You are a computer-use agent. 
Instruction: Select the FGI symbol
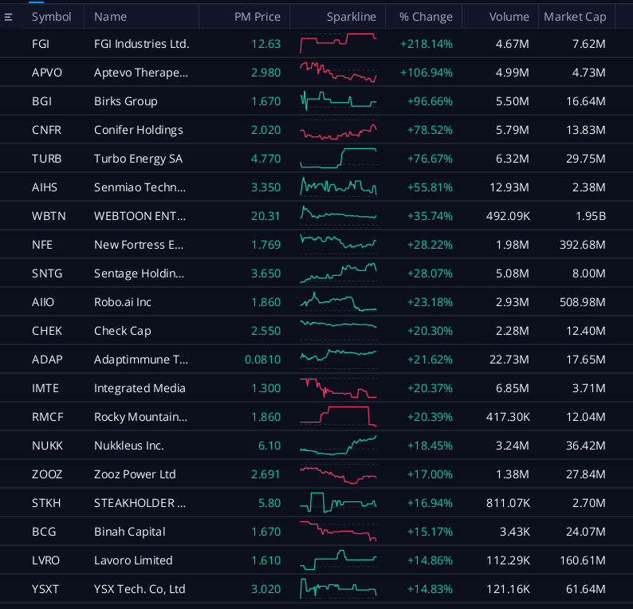[41, 44]
